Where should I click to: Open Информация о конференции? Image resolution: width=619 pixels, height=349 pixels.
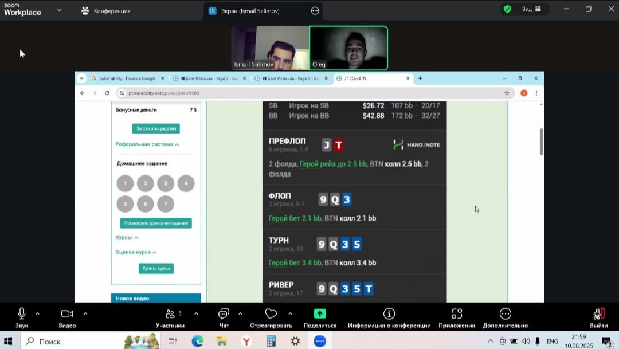click(389, 318)
